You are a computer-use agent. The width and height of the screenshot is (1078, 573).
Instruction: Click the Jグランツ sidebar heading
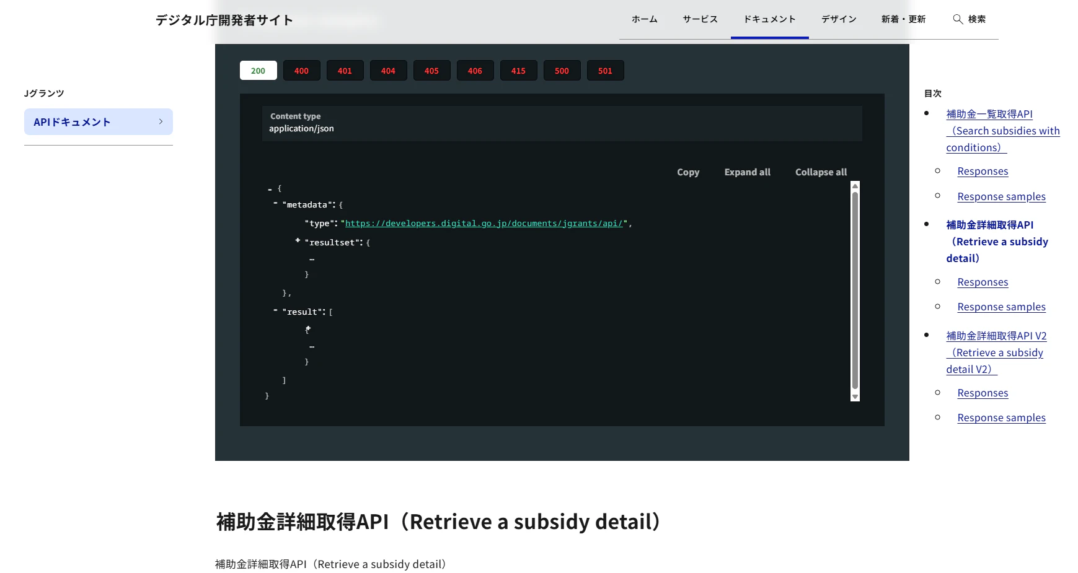coord(44,93)
